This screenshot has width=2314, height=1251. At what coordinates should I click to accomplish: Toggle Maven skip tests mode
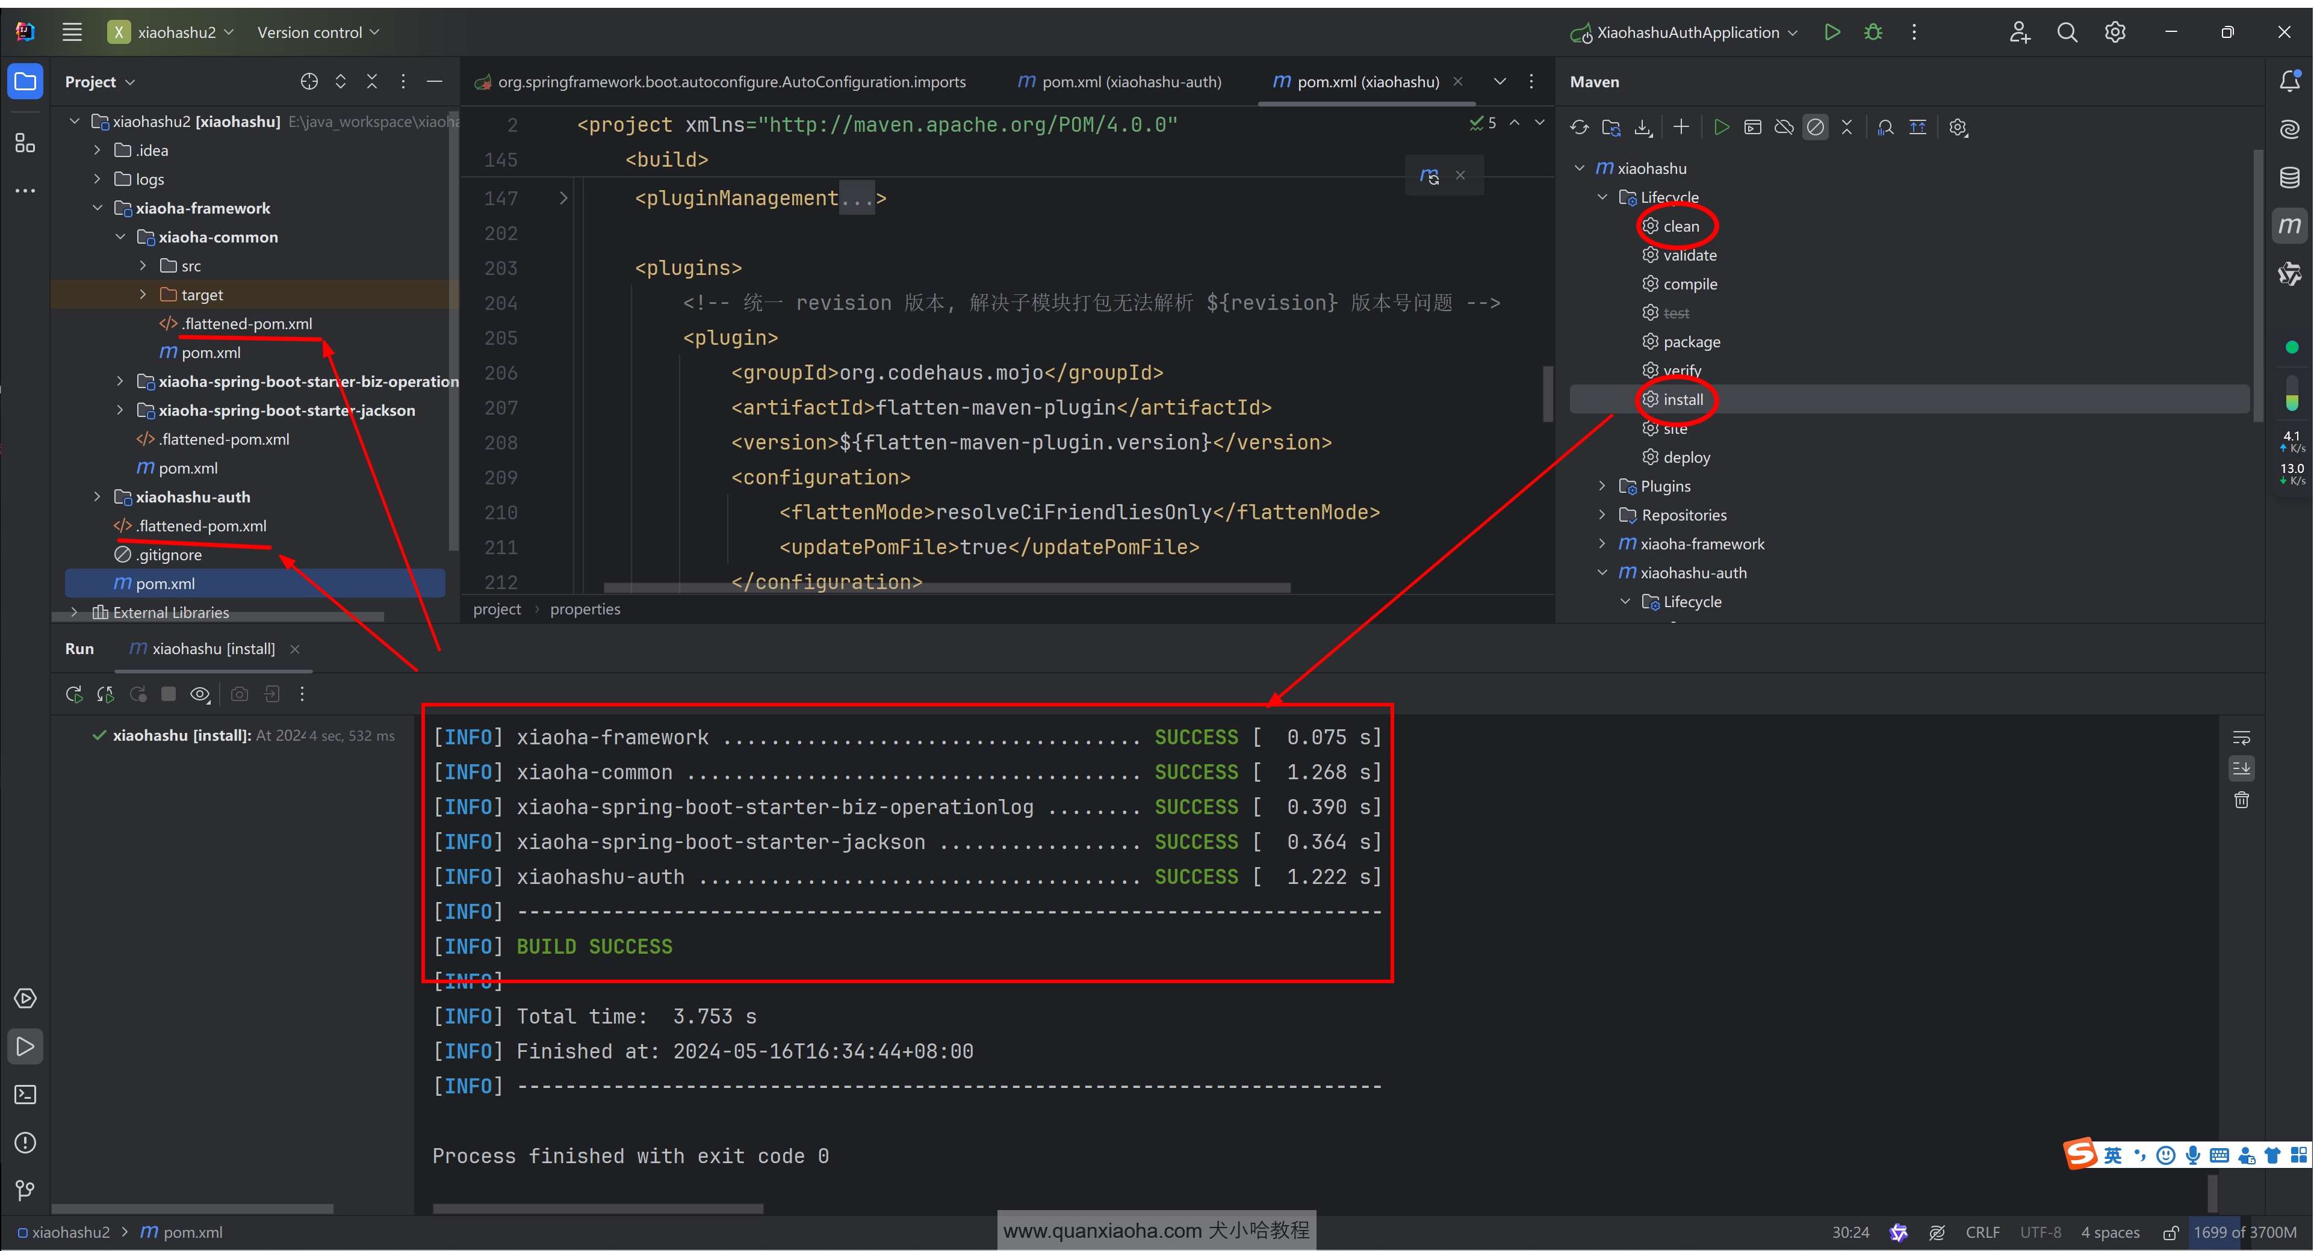[x=1816, y=128]
